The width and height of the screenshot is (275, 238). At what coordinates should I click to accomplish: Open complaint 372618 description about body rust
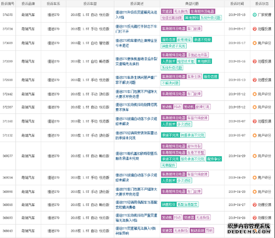136,80
